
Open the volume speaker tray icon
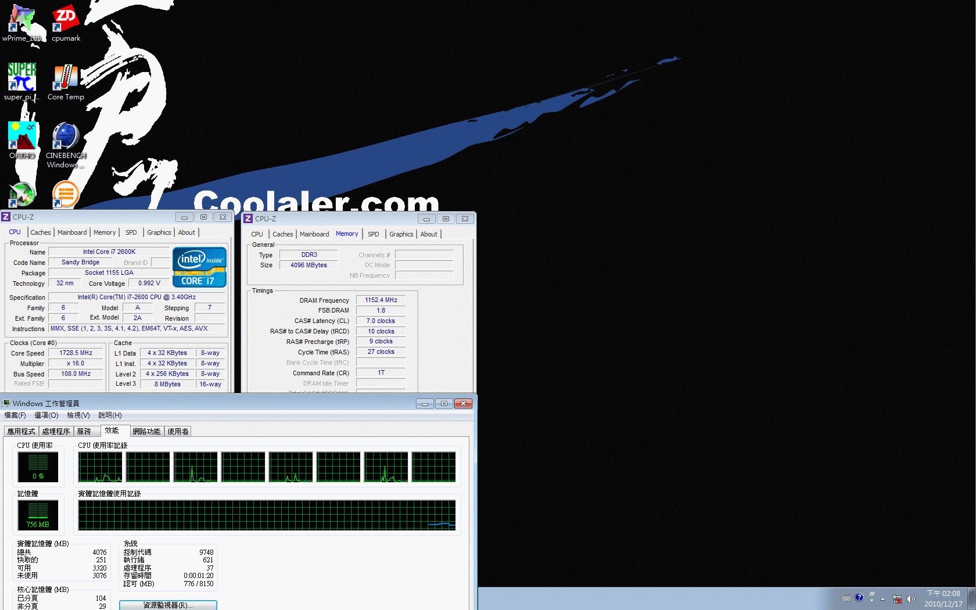(x=910, y=599)
